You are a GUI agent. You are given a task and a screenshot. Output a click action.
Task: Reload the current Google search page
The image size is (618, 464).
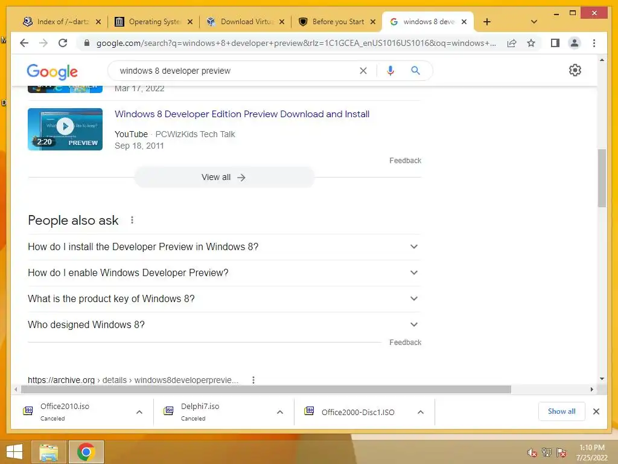tap(63, 43)
